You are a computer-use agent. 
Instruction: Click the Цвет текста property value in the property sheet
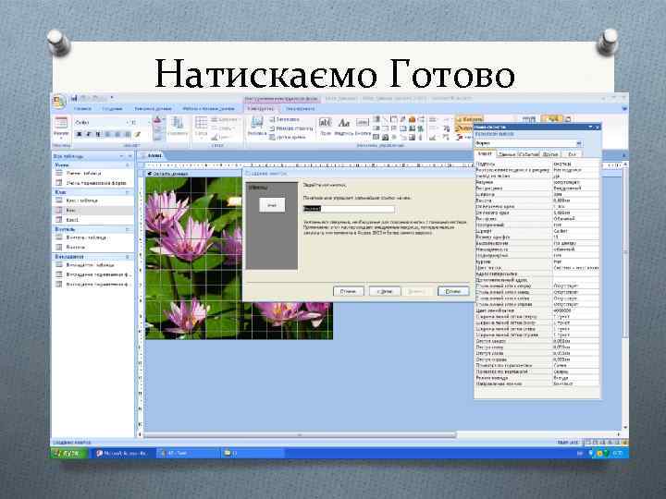tap(575, 268)
